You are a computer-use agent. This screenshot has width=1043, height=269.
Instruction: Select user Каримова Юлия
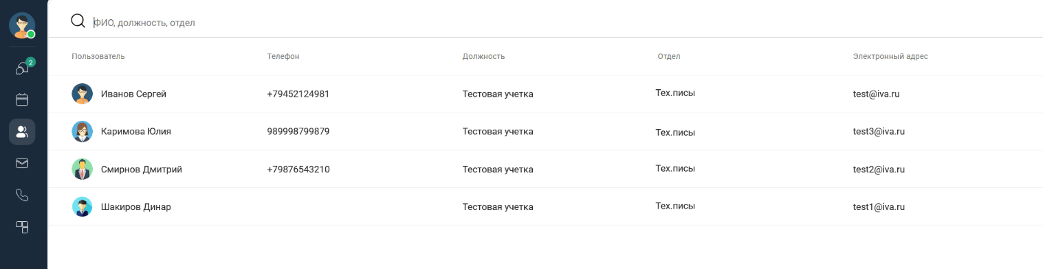[136, 132]
